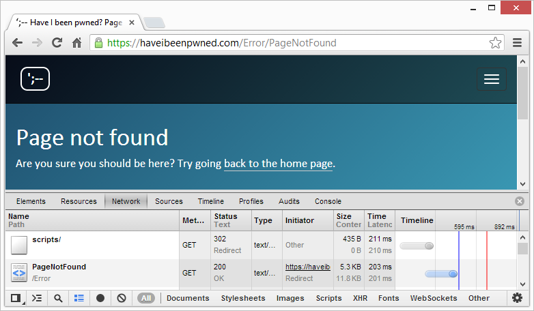
Task: Select the All filter
Action: pyautogui.click(x=146, y=299)
